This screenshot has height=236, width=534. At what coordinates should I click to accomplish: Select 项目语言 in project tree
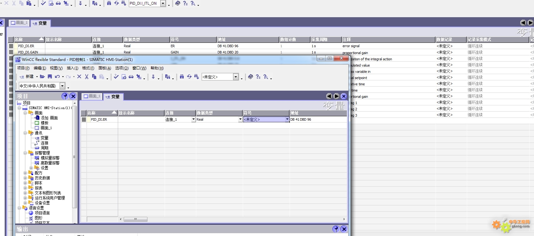tap(42, 213)
